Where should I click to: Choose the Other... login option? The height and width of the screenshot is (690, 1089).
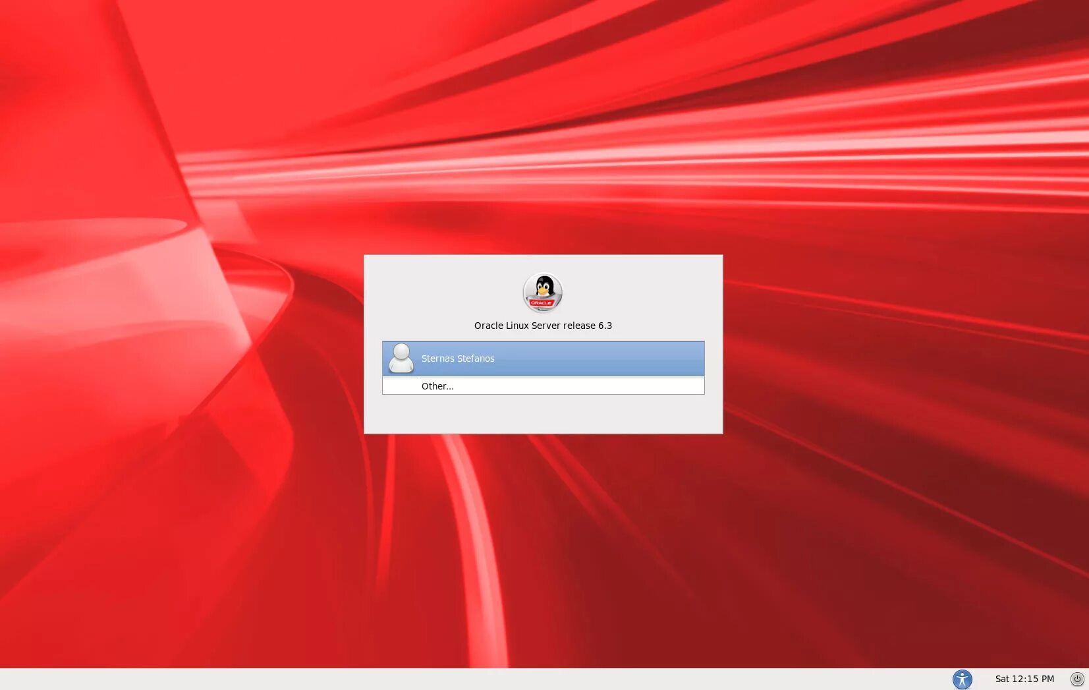543,386
